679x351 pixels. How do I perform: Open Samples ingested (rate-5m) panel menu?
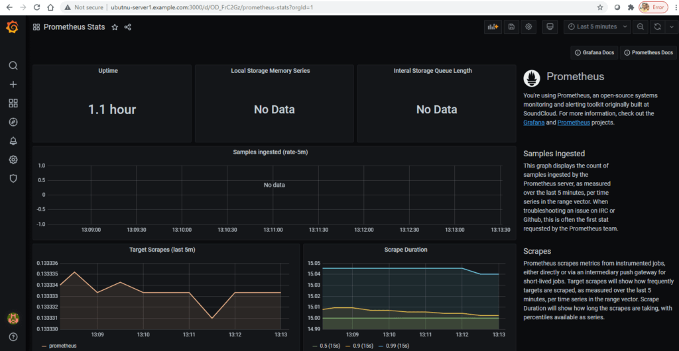[271, 152]
